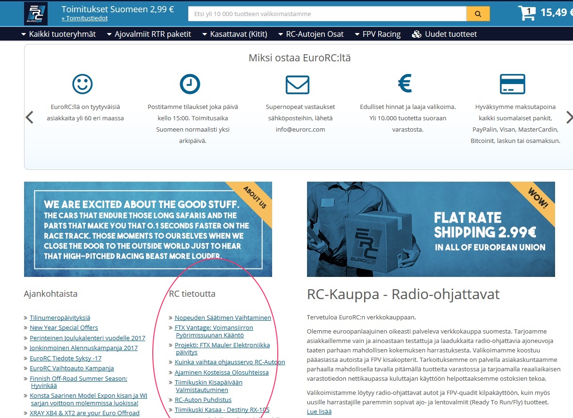Screen dimensions: 573x418
Task: Click the RC-Kauppa - Radio-ohjattavat heading
Action: [x=403, y=294]
